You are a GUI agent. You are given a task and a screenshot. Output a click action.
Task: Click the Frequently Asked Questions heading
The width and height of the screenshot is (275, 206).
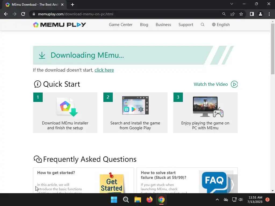(90, 159)
